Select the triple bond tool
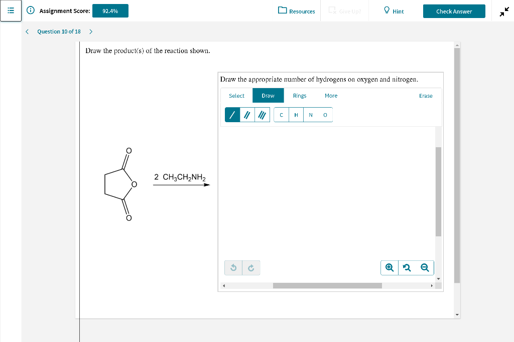514x342 pixels. coord(262,115)
